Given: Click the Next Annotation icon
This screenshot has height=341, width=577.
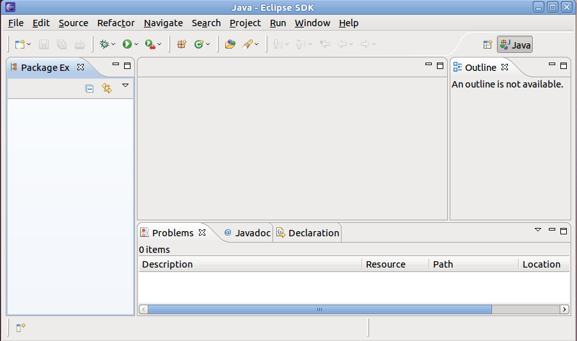Looking at the screenshot, I should [x=278, y=45].
